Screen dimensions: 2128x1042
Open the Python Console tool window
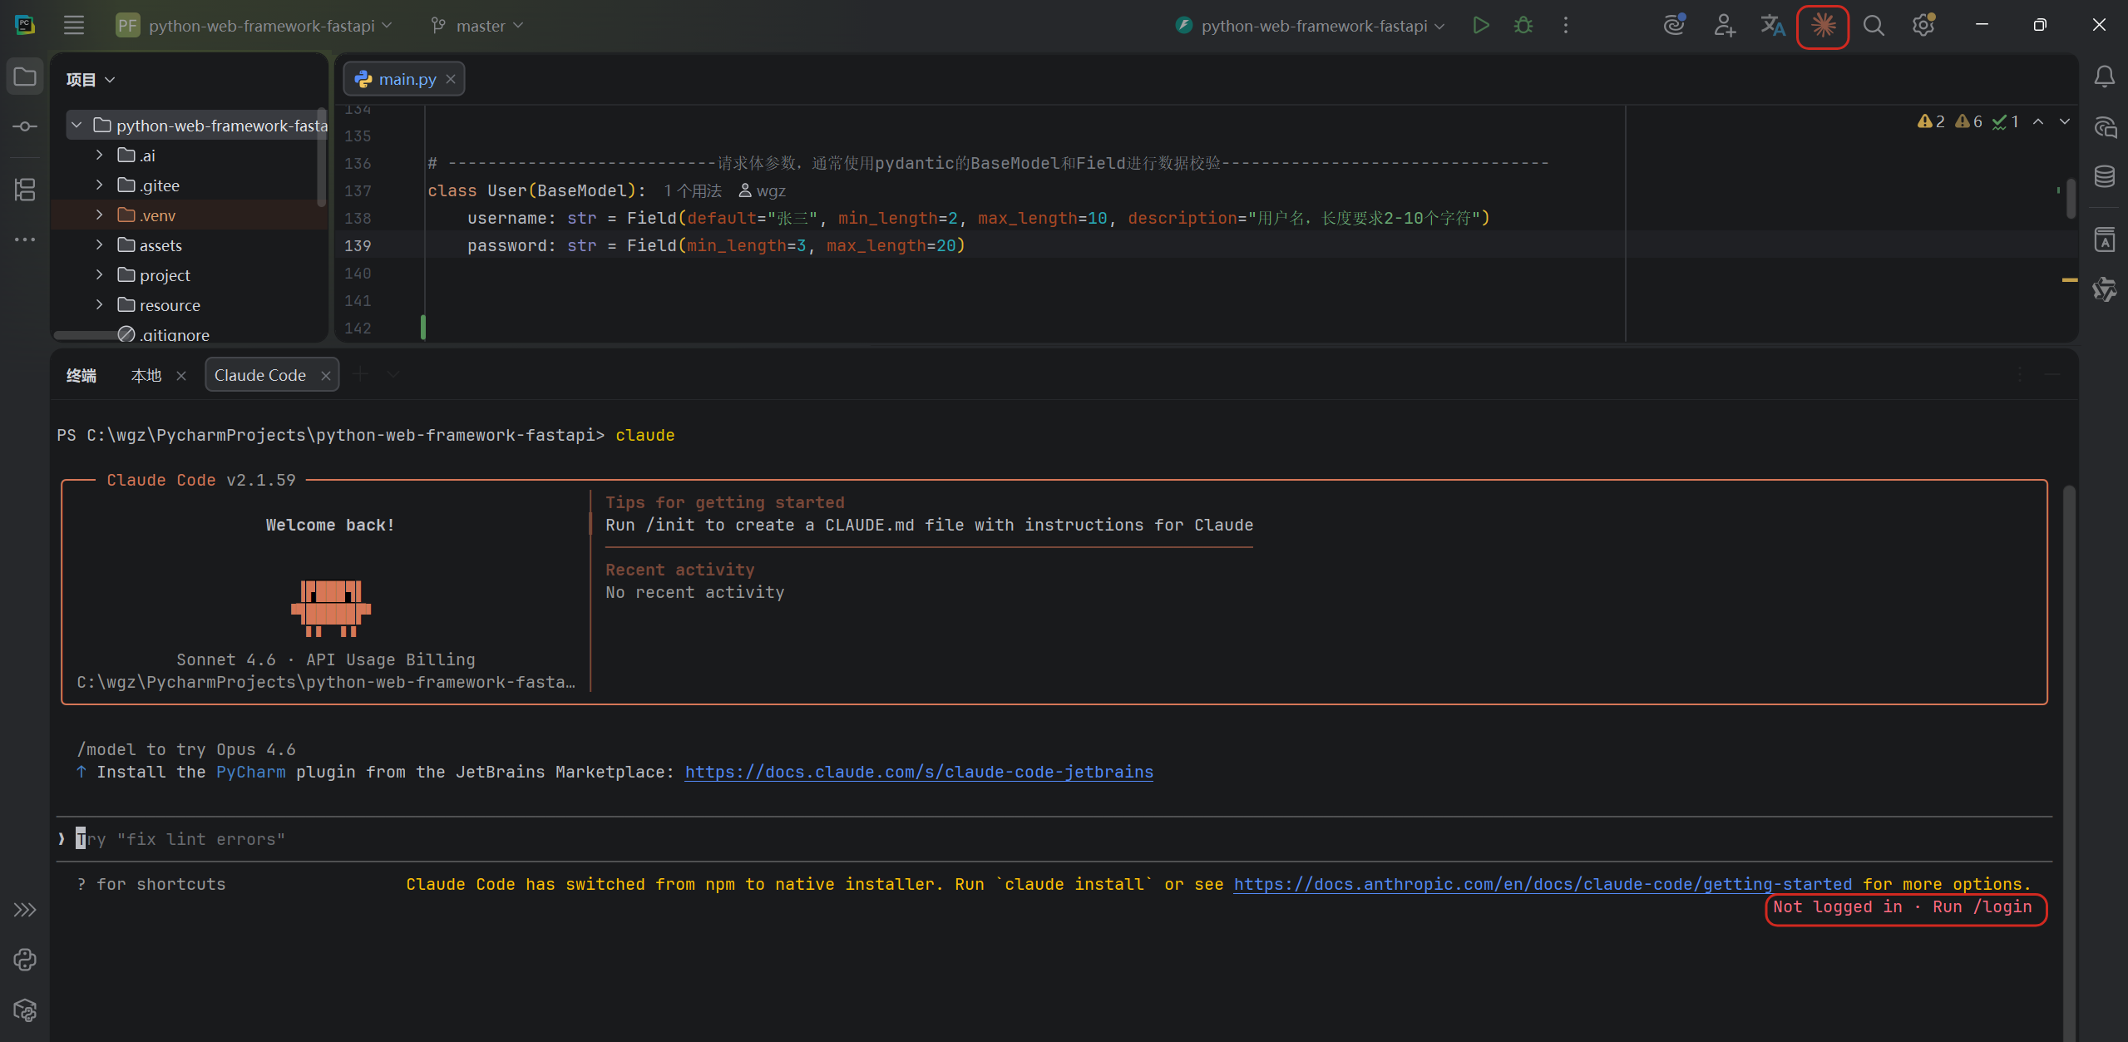pyautogui.click(x=25, y=960)
